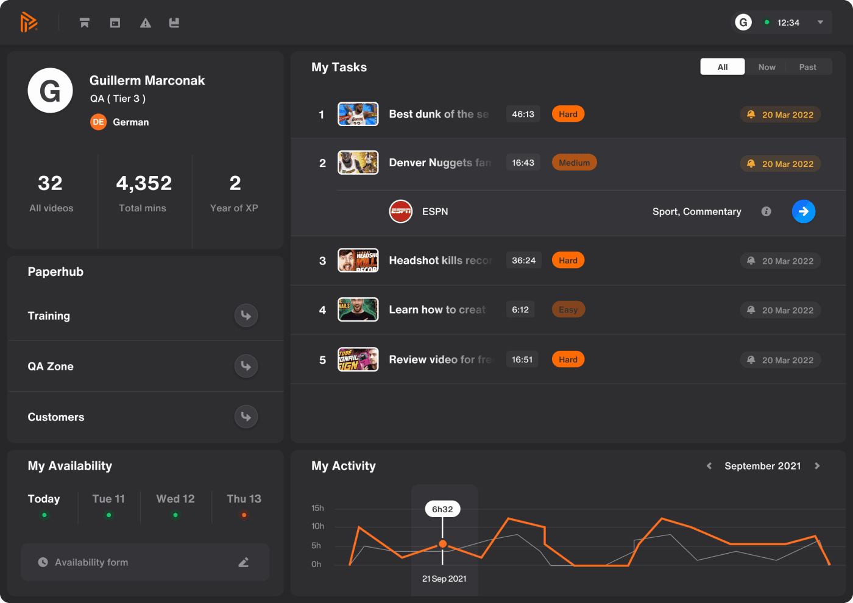Go to next month after September 2021
This screenshot has width=853, height=603.
(817, 466)
